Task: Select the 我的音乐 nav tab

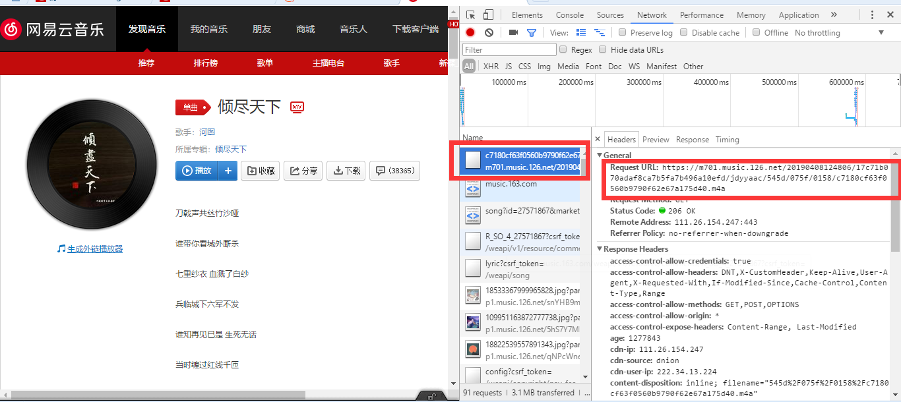Action: (209, 29)
